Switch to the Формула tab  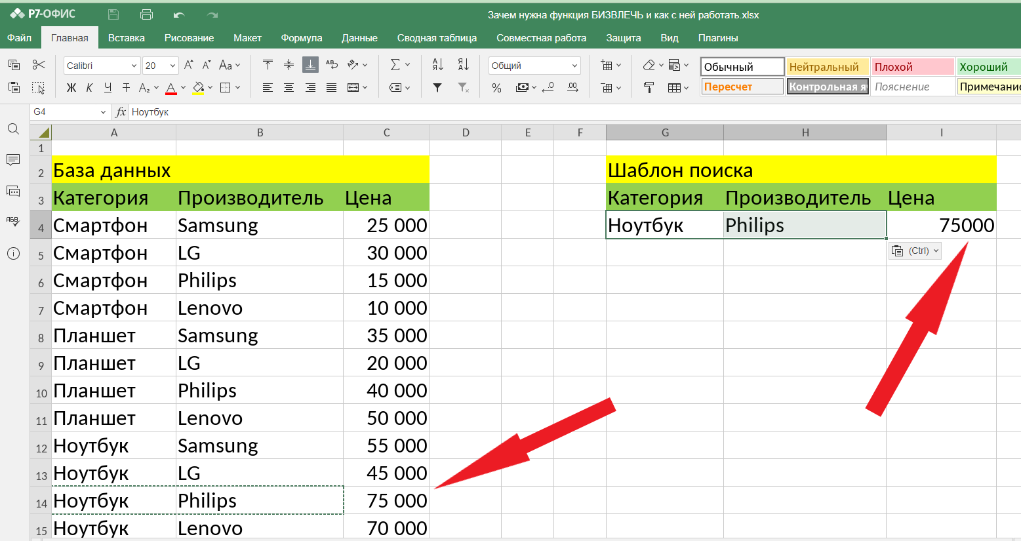pos(302,38)
